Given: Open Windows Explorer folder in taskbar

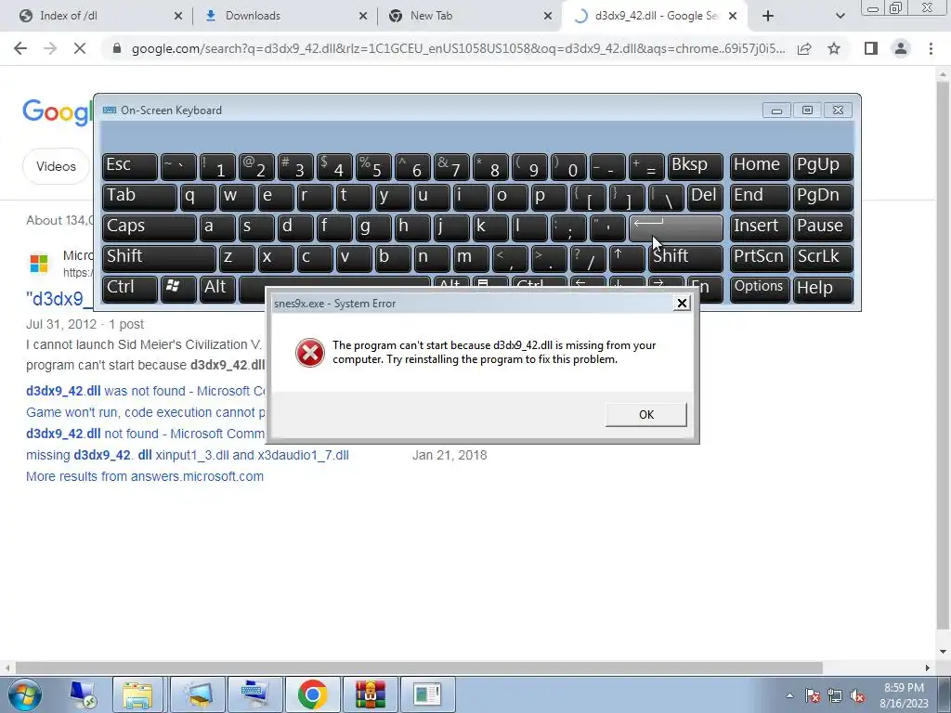Looking at the screenshot, I should click(x=137, y=694).
